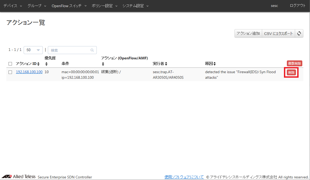310x180 pixels.
Task: Sort by 実行者 column arrows
Action: pos(166,64)
